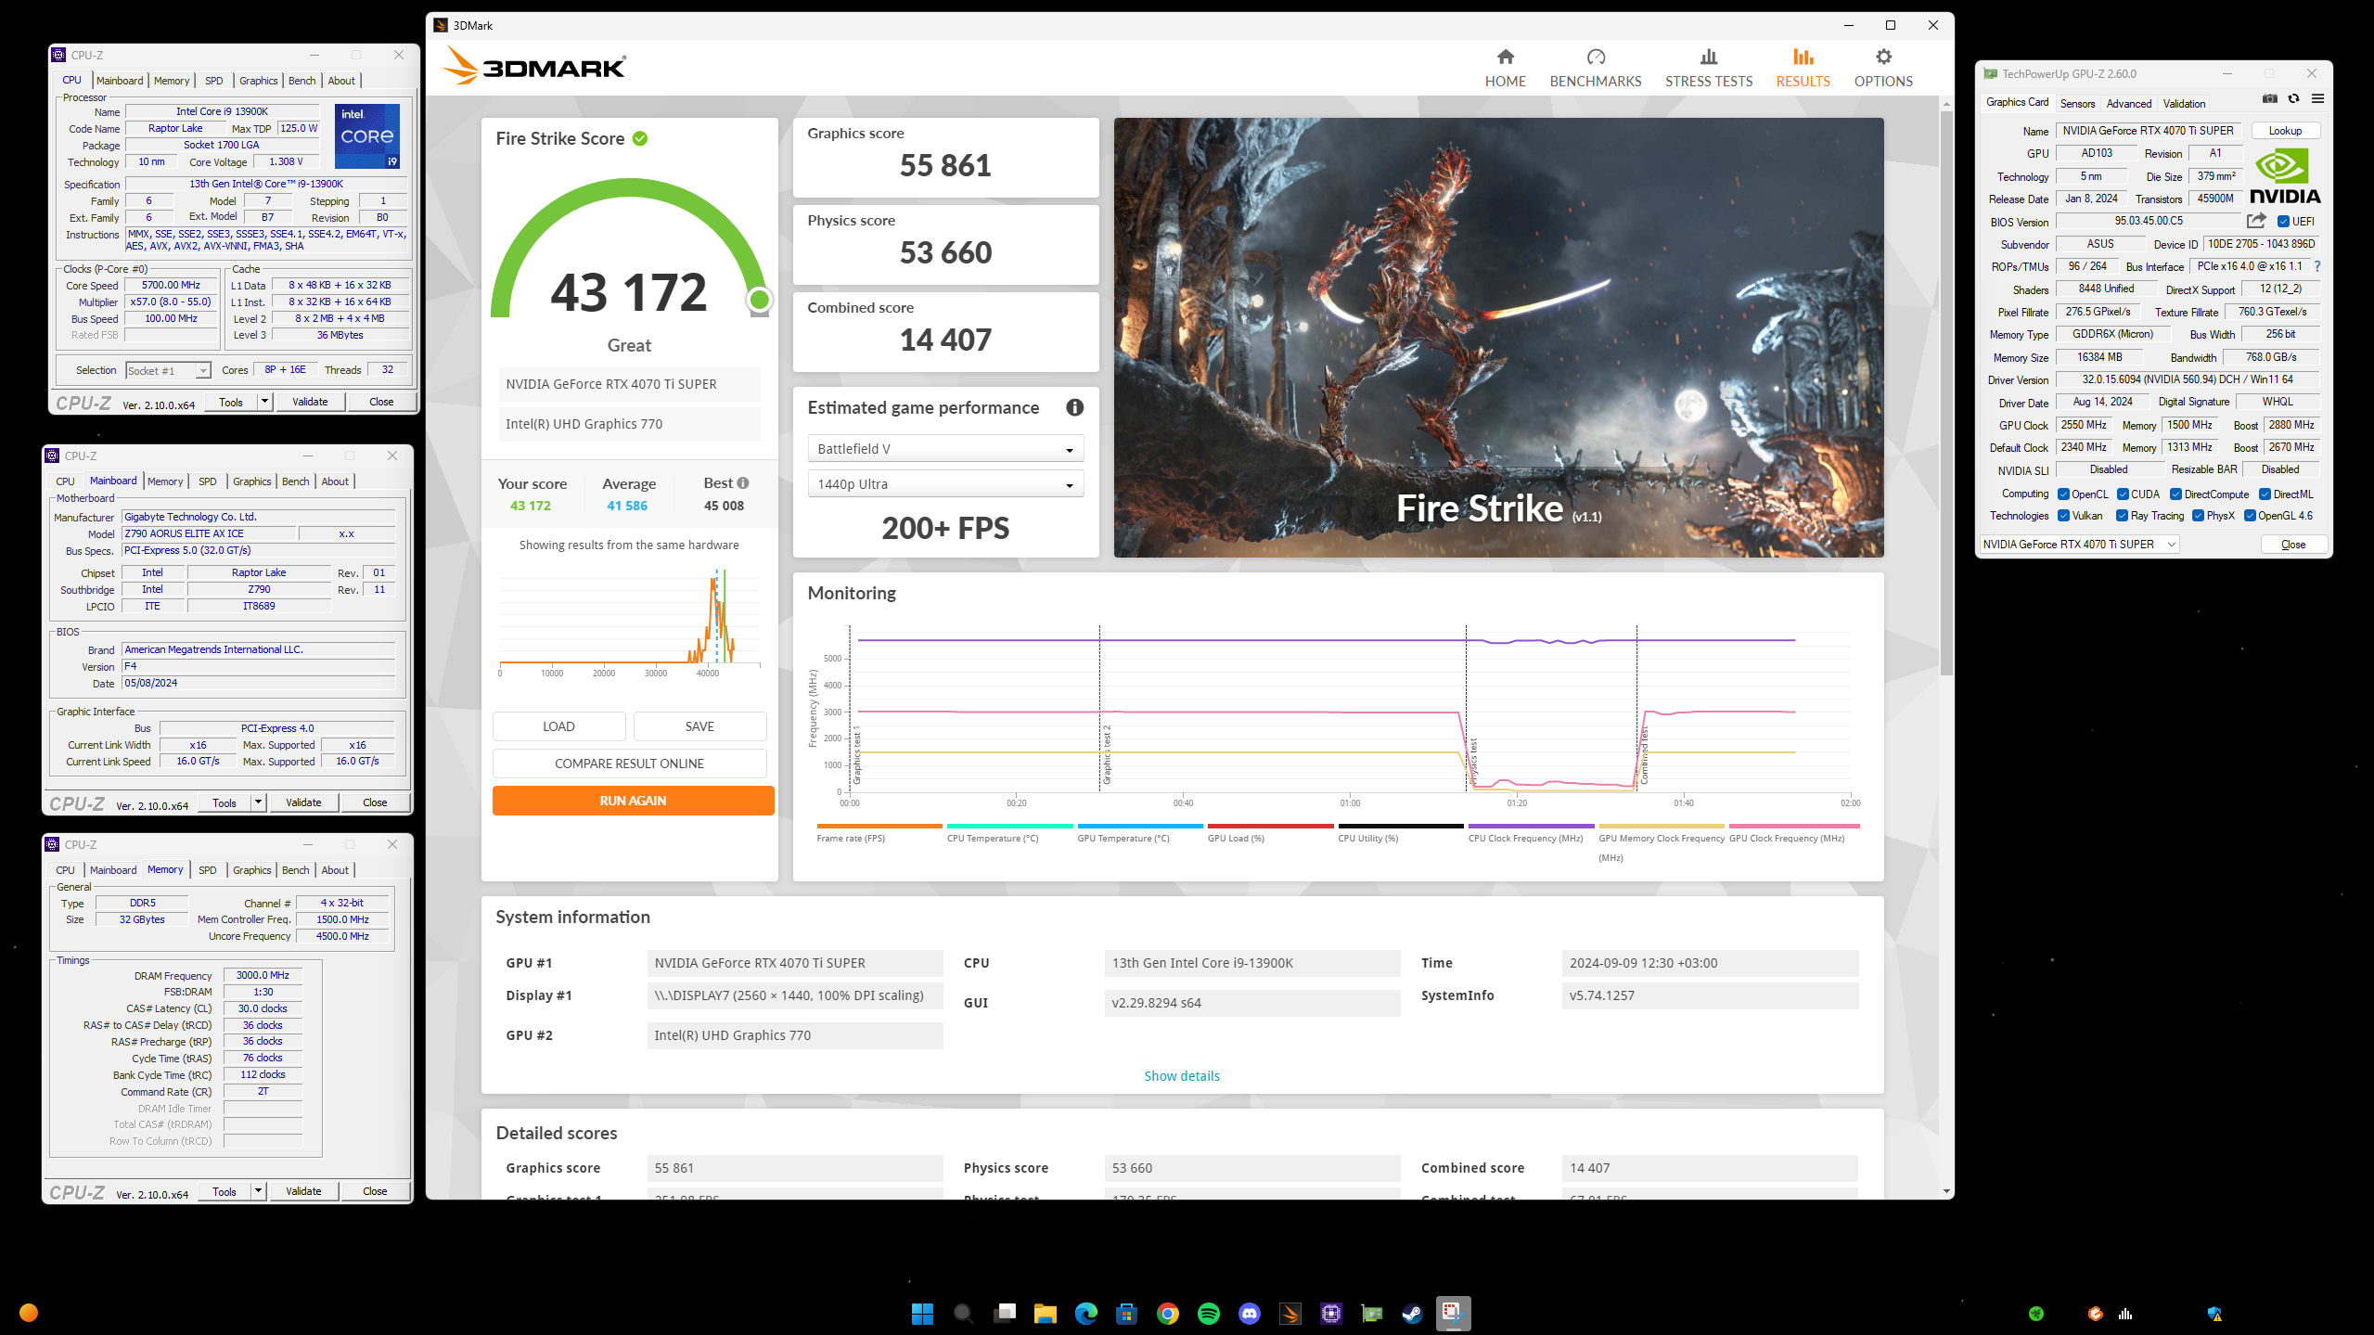2374x1335 pixels.
Task: Go to 3DMark HOME page
Action: pos(1505,68)
